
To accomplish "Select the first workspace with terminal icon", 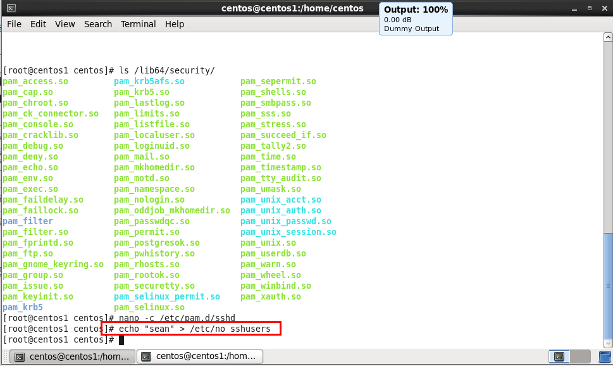I will (559, 357).
